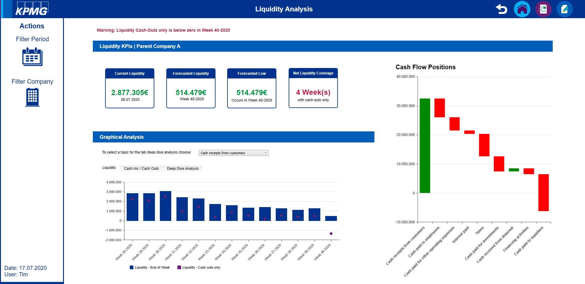Click the blue End of Week legend swatch
The height and width of the screenshot is (284, 585).
[132, 267]
